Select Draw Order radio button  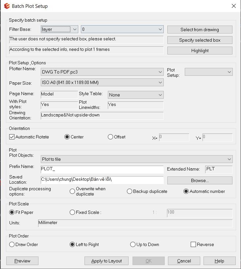tap(12, 244)
